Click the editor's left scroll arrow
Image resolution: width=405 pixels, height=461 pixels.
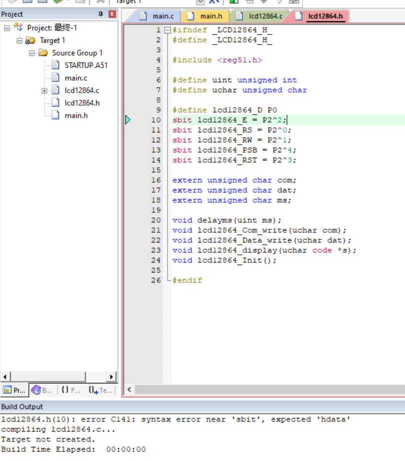tap(129, 389)
